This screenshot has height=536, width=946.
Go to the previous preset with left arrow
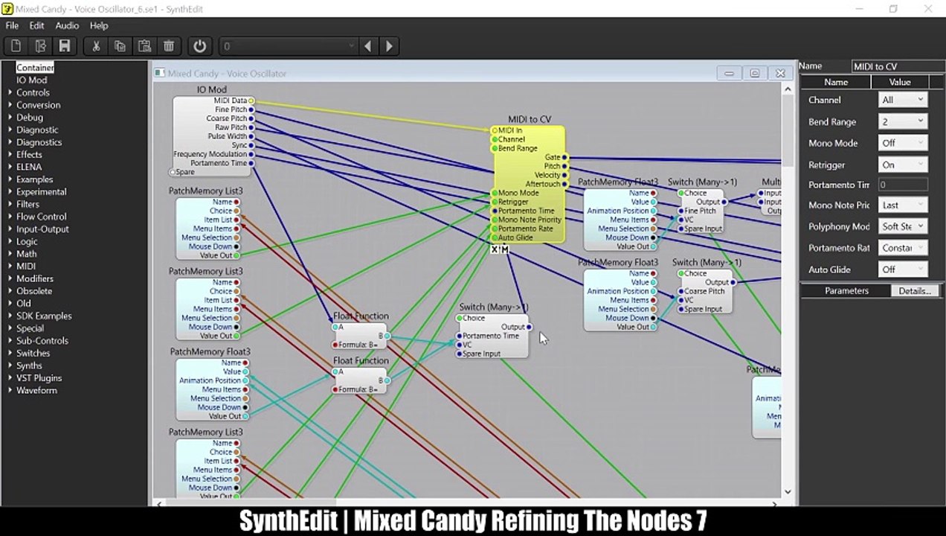pyautogui.click(x=367, y=46)
